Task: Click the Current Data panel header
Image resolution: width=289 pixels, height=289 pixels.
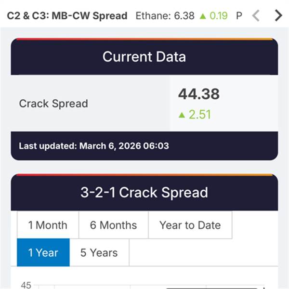Action: pyautogui.click(x=144, y=57)
